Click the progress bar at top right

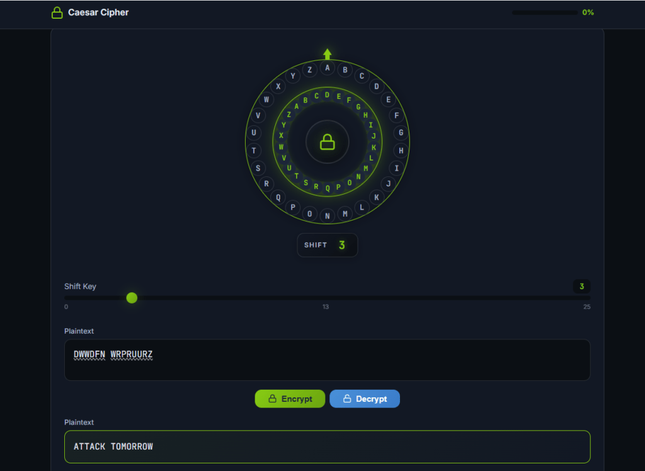click(544, 13)
